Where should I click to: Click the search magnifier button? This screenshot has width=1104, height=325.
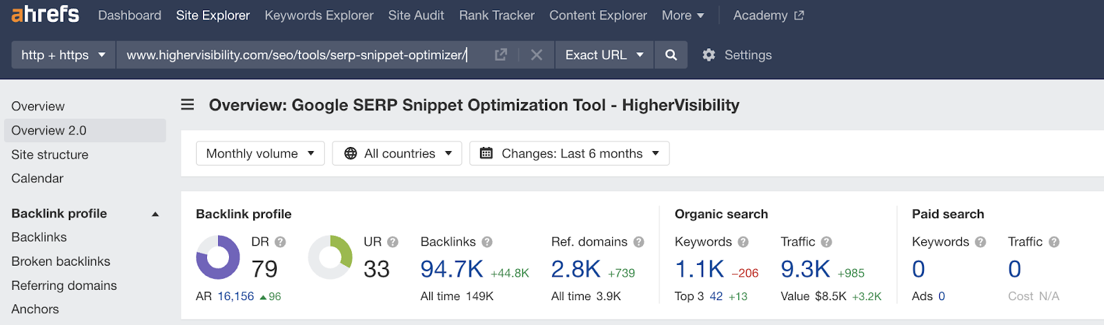[x=671, y=55]
